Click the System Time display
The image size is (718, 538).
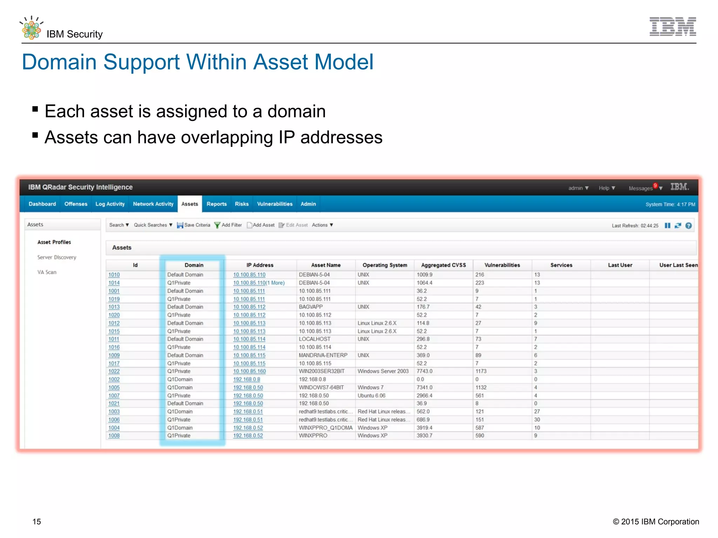[x=670, y=204]
